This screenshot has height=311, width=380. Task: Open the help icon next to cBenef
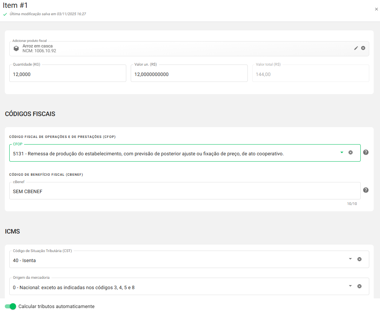366,190
